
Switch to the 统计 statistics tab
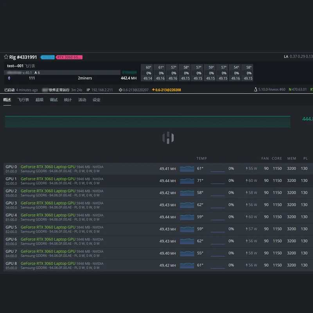click(x=68, y=100)
